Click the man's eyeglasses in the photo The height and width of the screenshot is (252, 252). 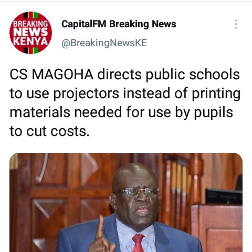coord(138,192)
